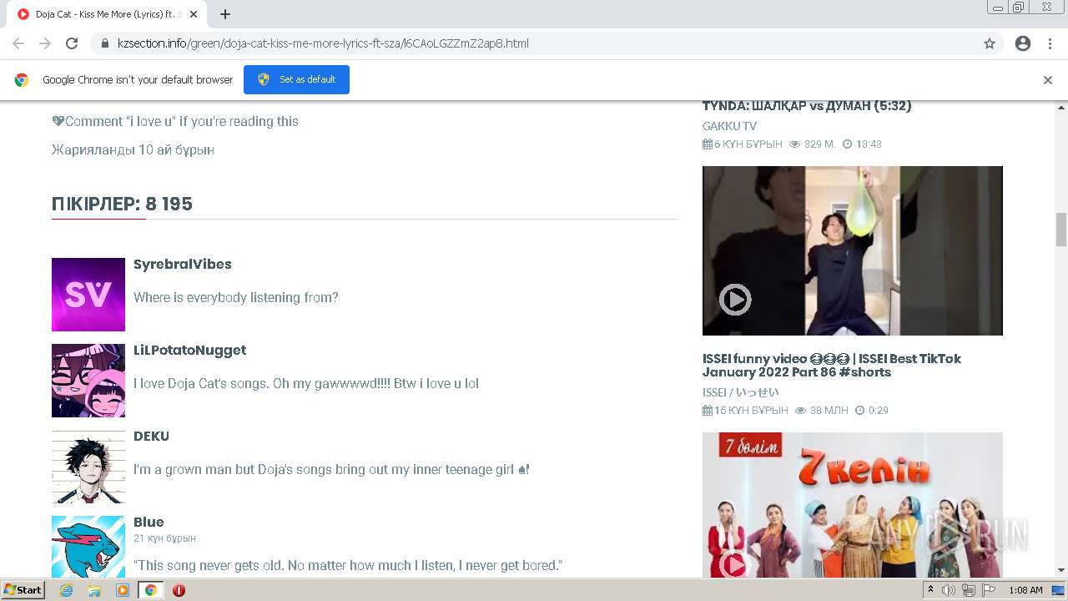The height and width of the screenshot is (601, 1068).
Task: Play the 7 келін video thumbnail
Action: [853, 505]
